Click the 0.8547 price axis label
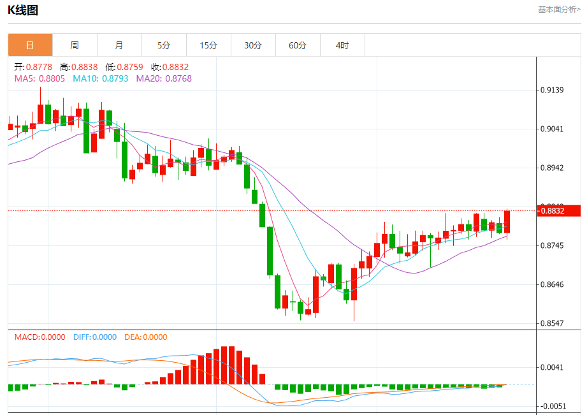 click(552, 323)
